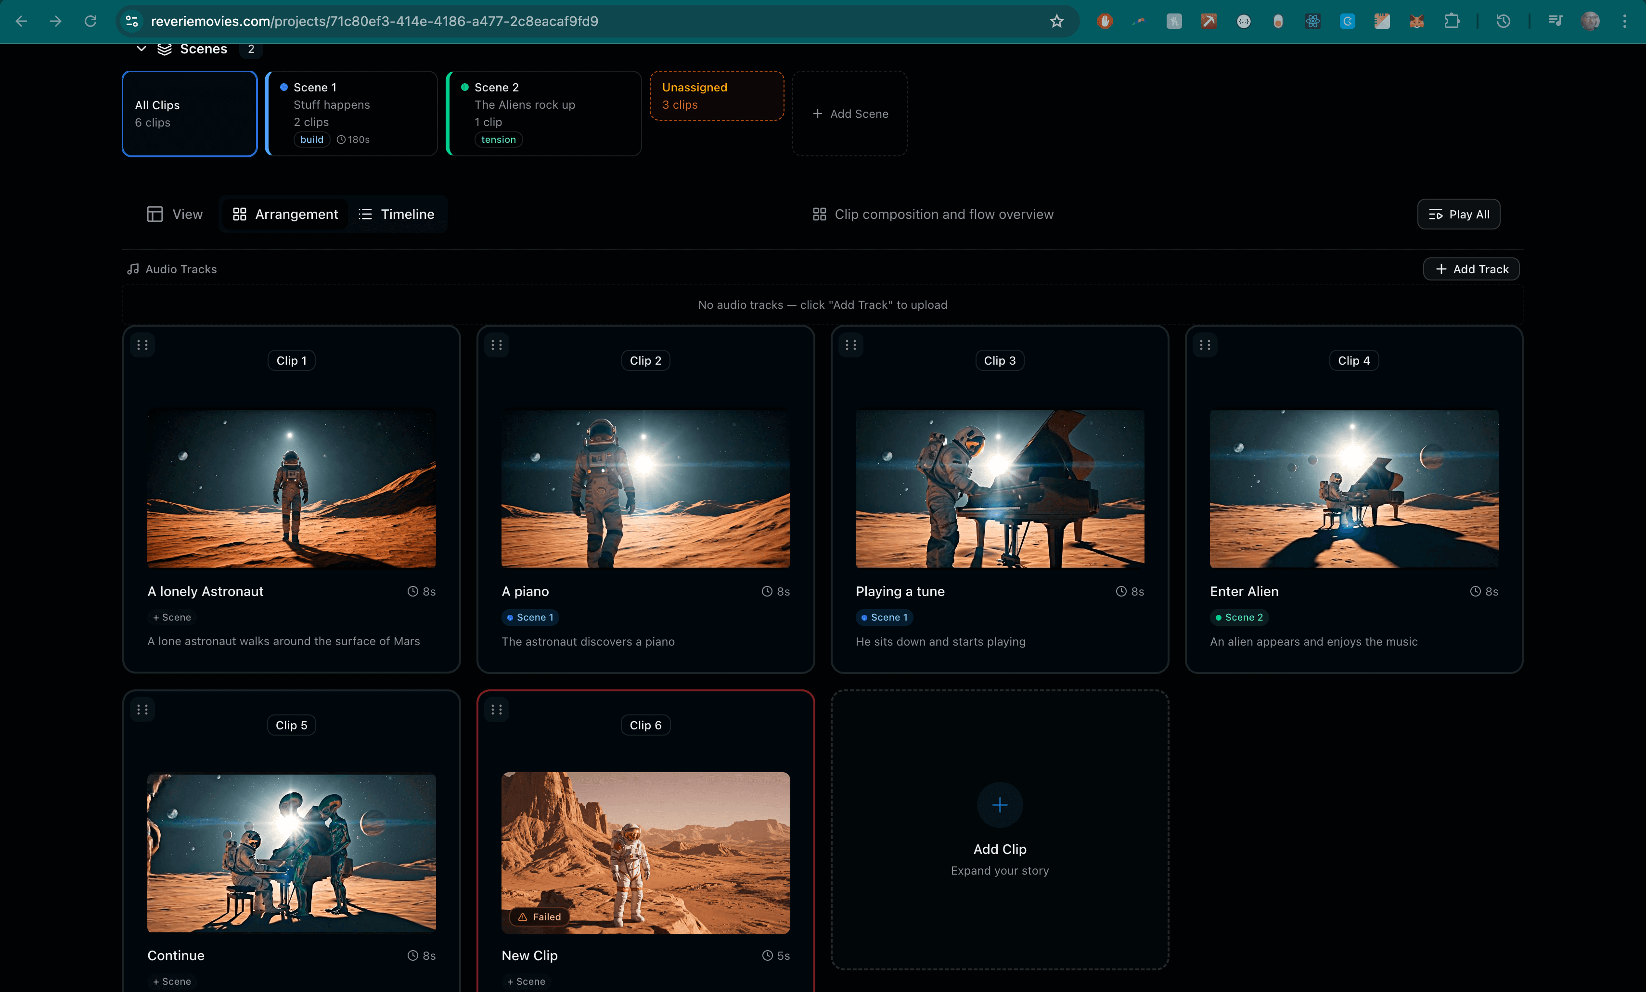Bookmark this page with the star icon
Viewport: 1646px width, 992px height.
[x=1056, y=21]
